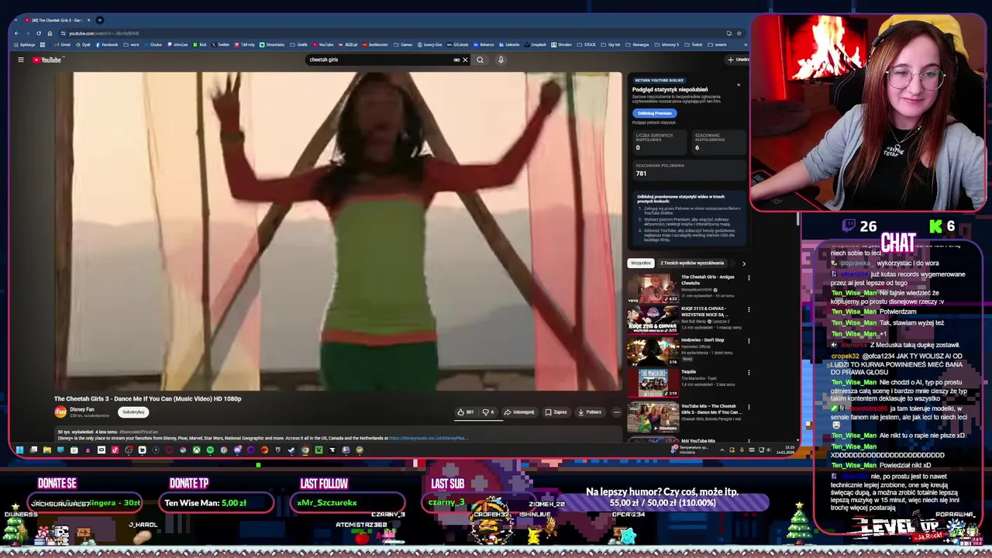
Task: Open the YouTube Mix Cheetah Girls 3 thumbnail
Action: (653, 418)
